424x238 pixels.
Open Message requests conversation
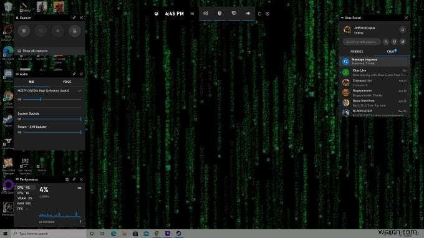[374, 61]
